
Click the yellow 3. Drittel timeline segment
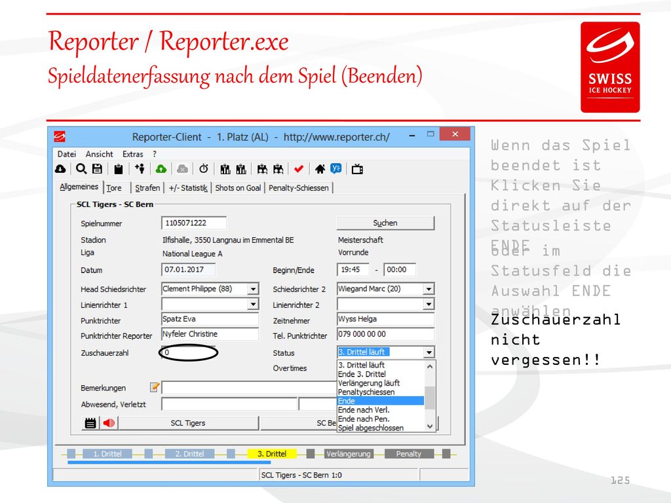pos(272,454)
